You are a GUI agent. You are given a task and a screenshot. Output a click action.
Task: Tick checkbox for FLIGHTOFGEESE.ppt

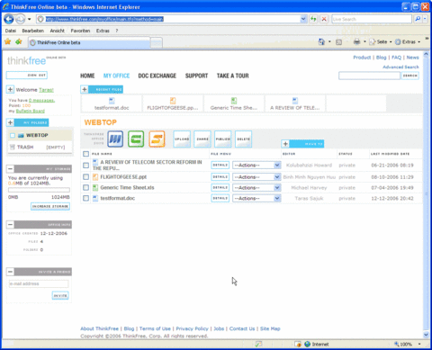(85, 177)
